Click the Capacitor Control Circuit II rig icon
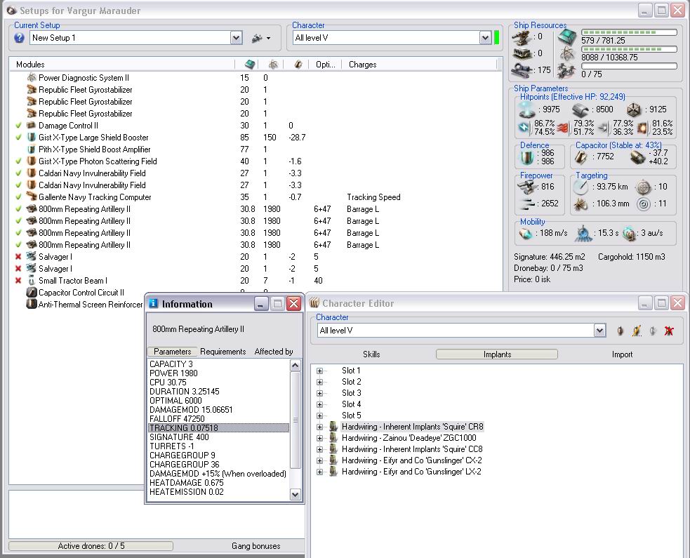 (x=32, y=293)
